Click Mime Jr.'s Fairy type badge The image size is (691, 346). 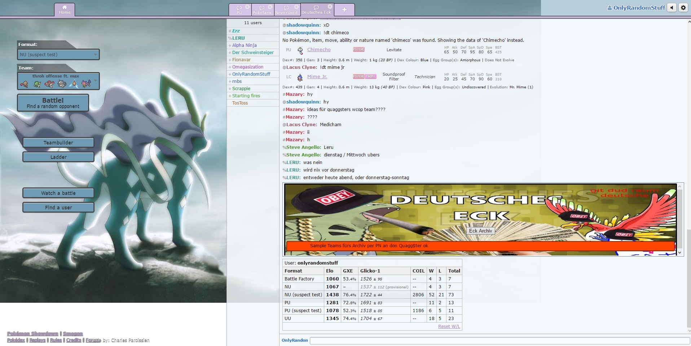pos(371,76)
